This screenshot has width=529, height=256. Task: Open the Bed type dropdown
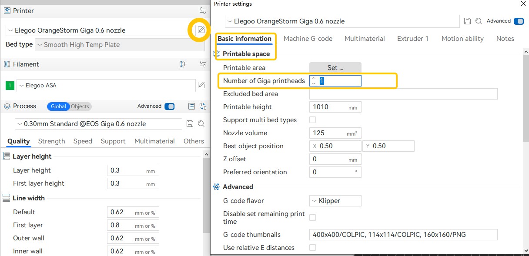117,44
